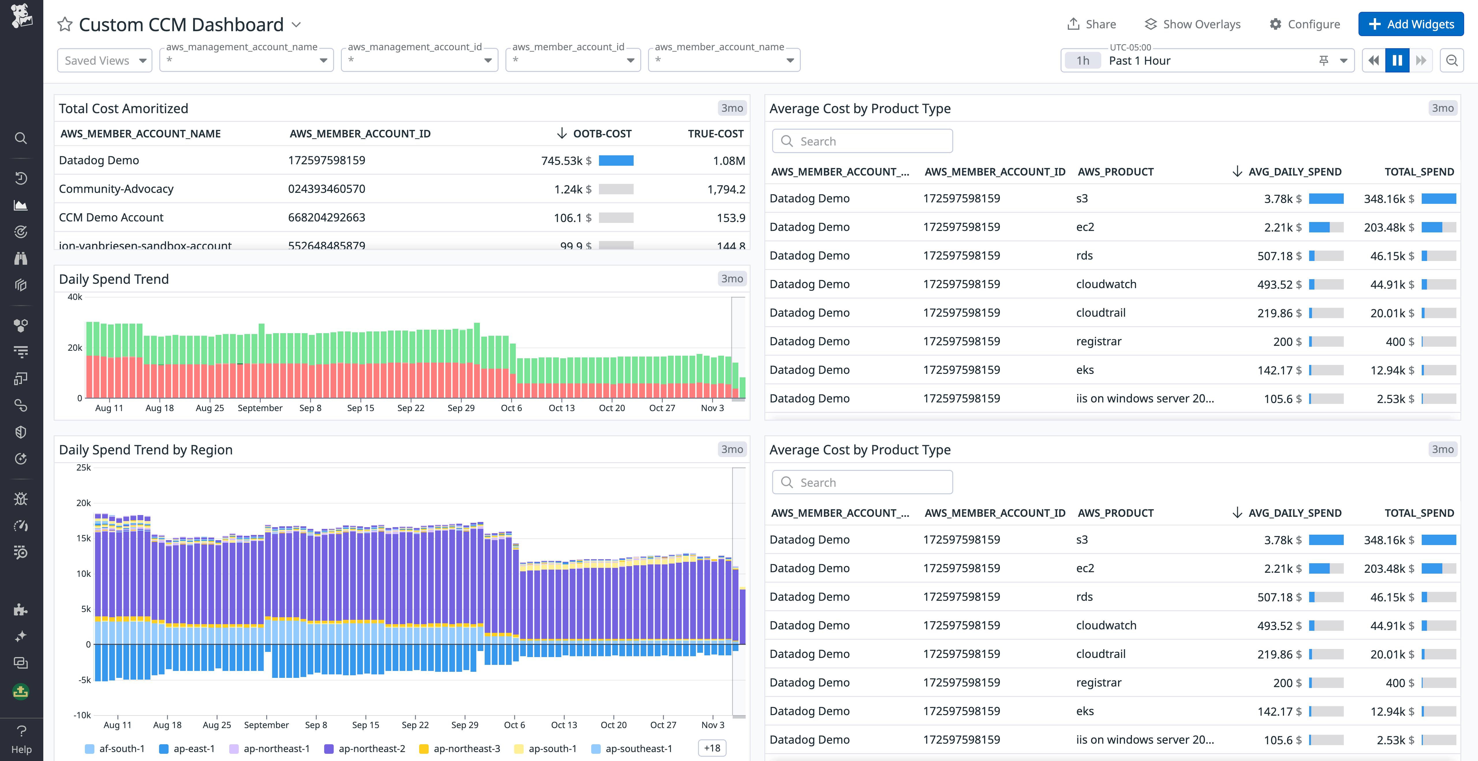
Task: Select the bug-shaped Error Tracking sidebar icon
Action: tap(21, 498)
